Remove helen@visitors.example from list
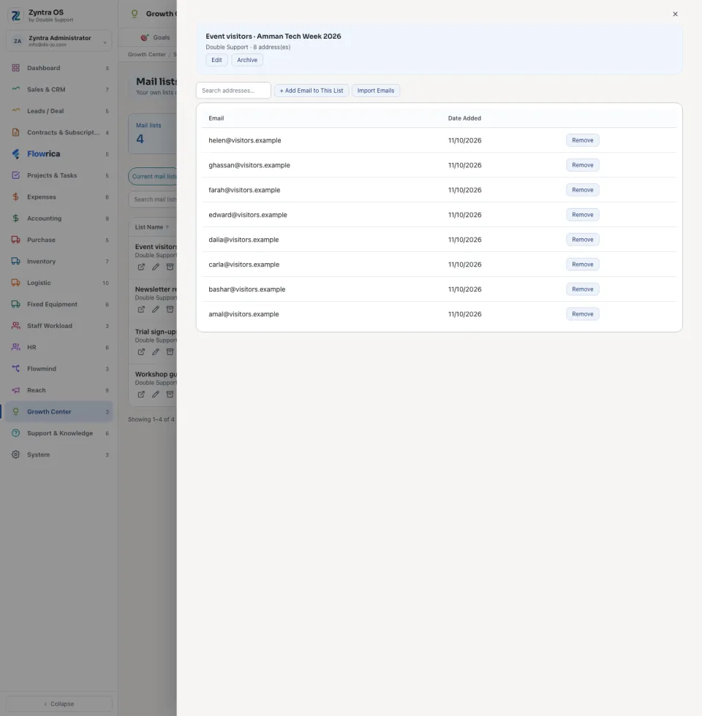702x716 pixels. point(583,140)
